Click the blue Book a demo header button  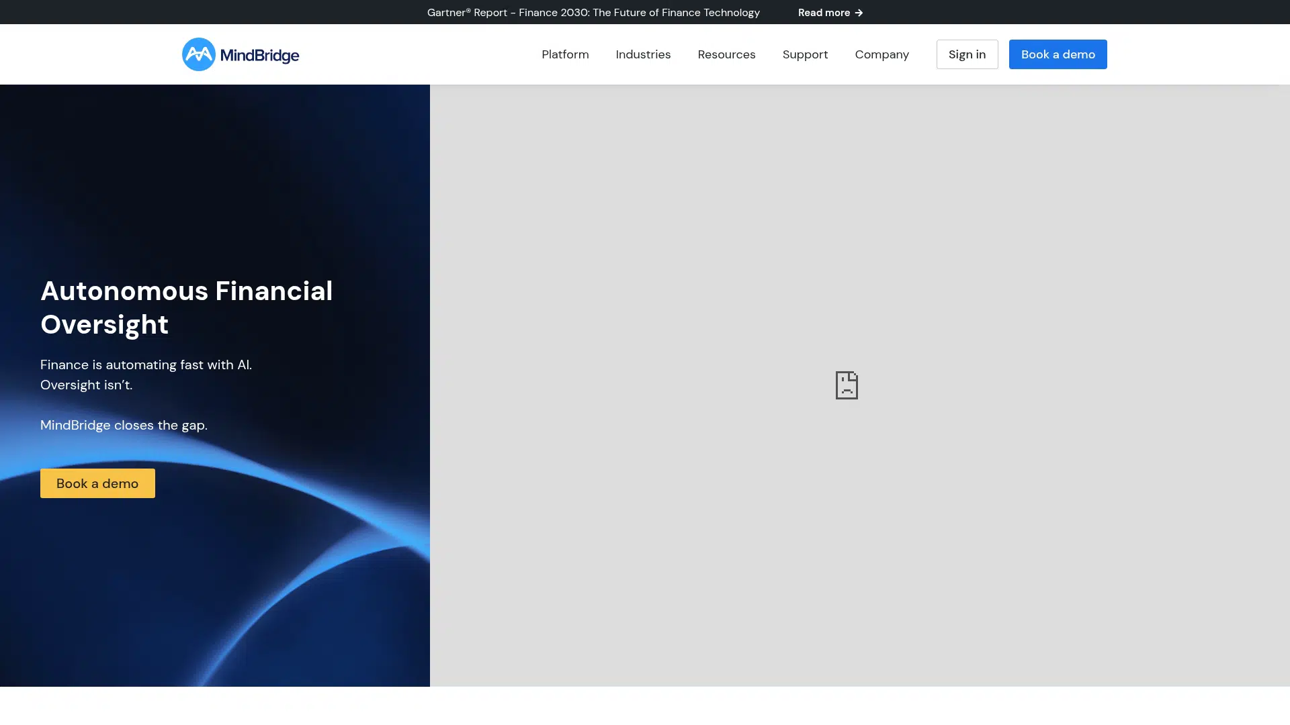point(1058,54)
